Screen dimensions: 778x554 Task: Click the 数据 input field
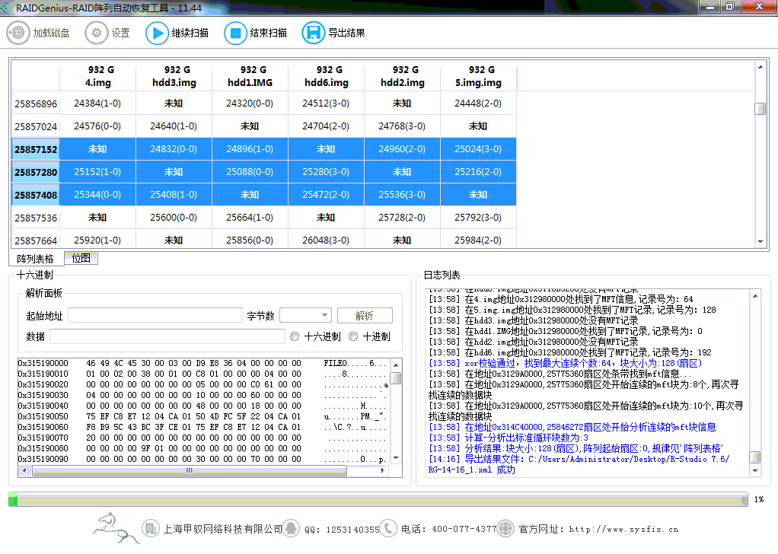(167, 336)
